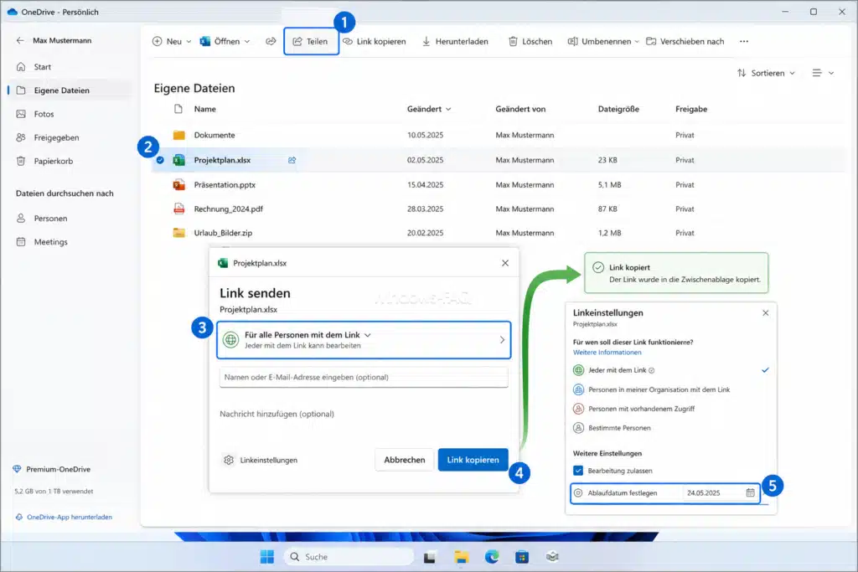Click the Urlaub_Bilder.zip archive icon
The height and width of the screenshot is (572, 858).
(179, 233)
